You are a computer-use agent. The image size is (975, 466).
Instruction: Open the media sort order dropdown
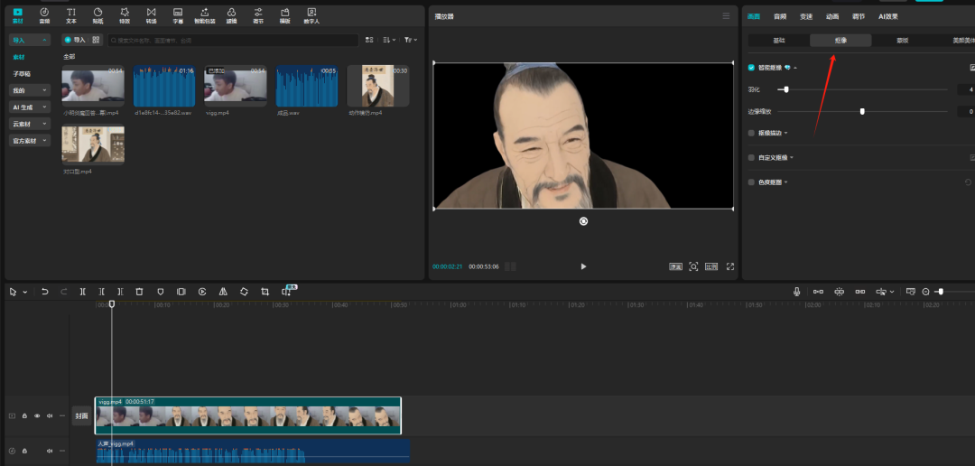pos(389,40)
